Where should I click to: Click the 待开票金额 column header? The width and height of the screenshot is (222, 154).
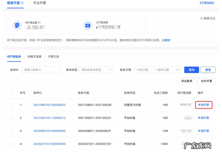[184, 93]
